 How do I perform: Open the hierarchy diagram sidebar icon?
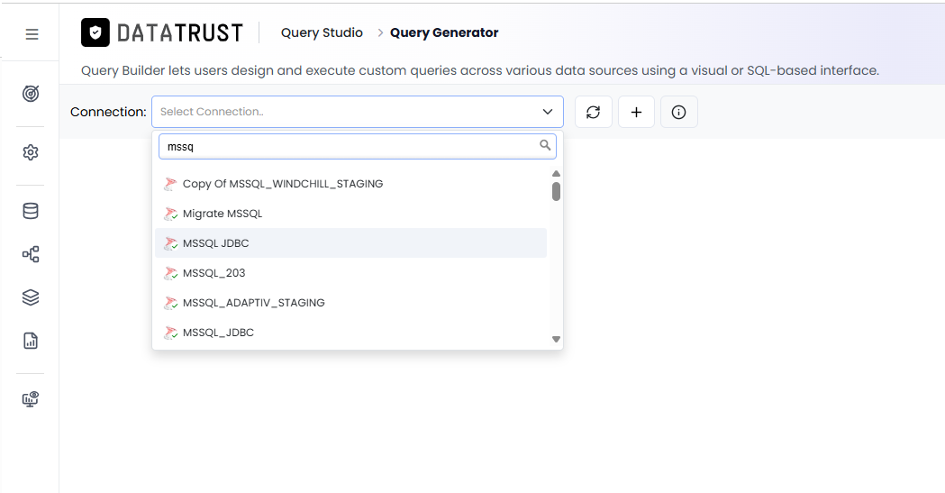(x=31, y=254)
